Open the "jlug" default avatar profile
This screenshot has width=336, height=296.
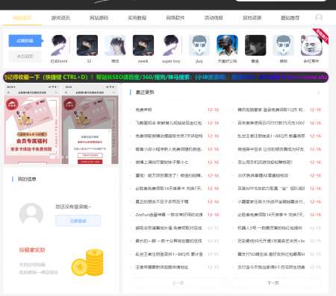(x=199, y=45)
